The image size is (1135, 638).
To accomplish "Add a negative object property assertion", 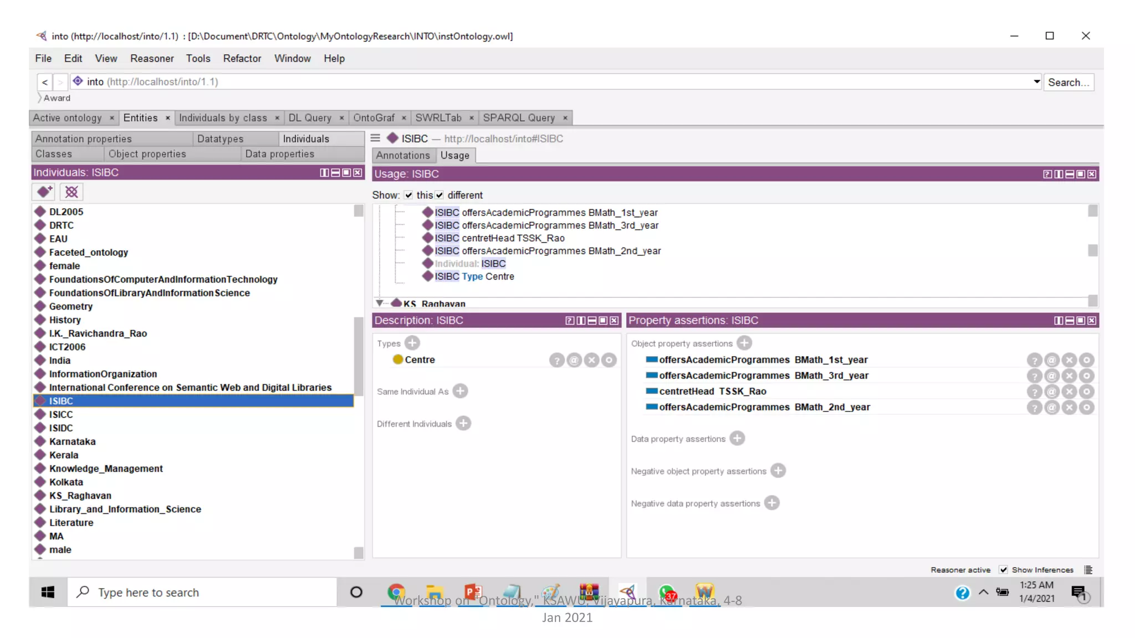I will point(778,470).
